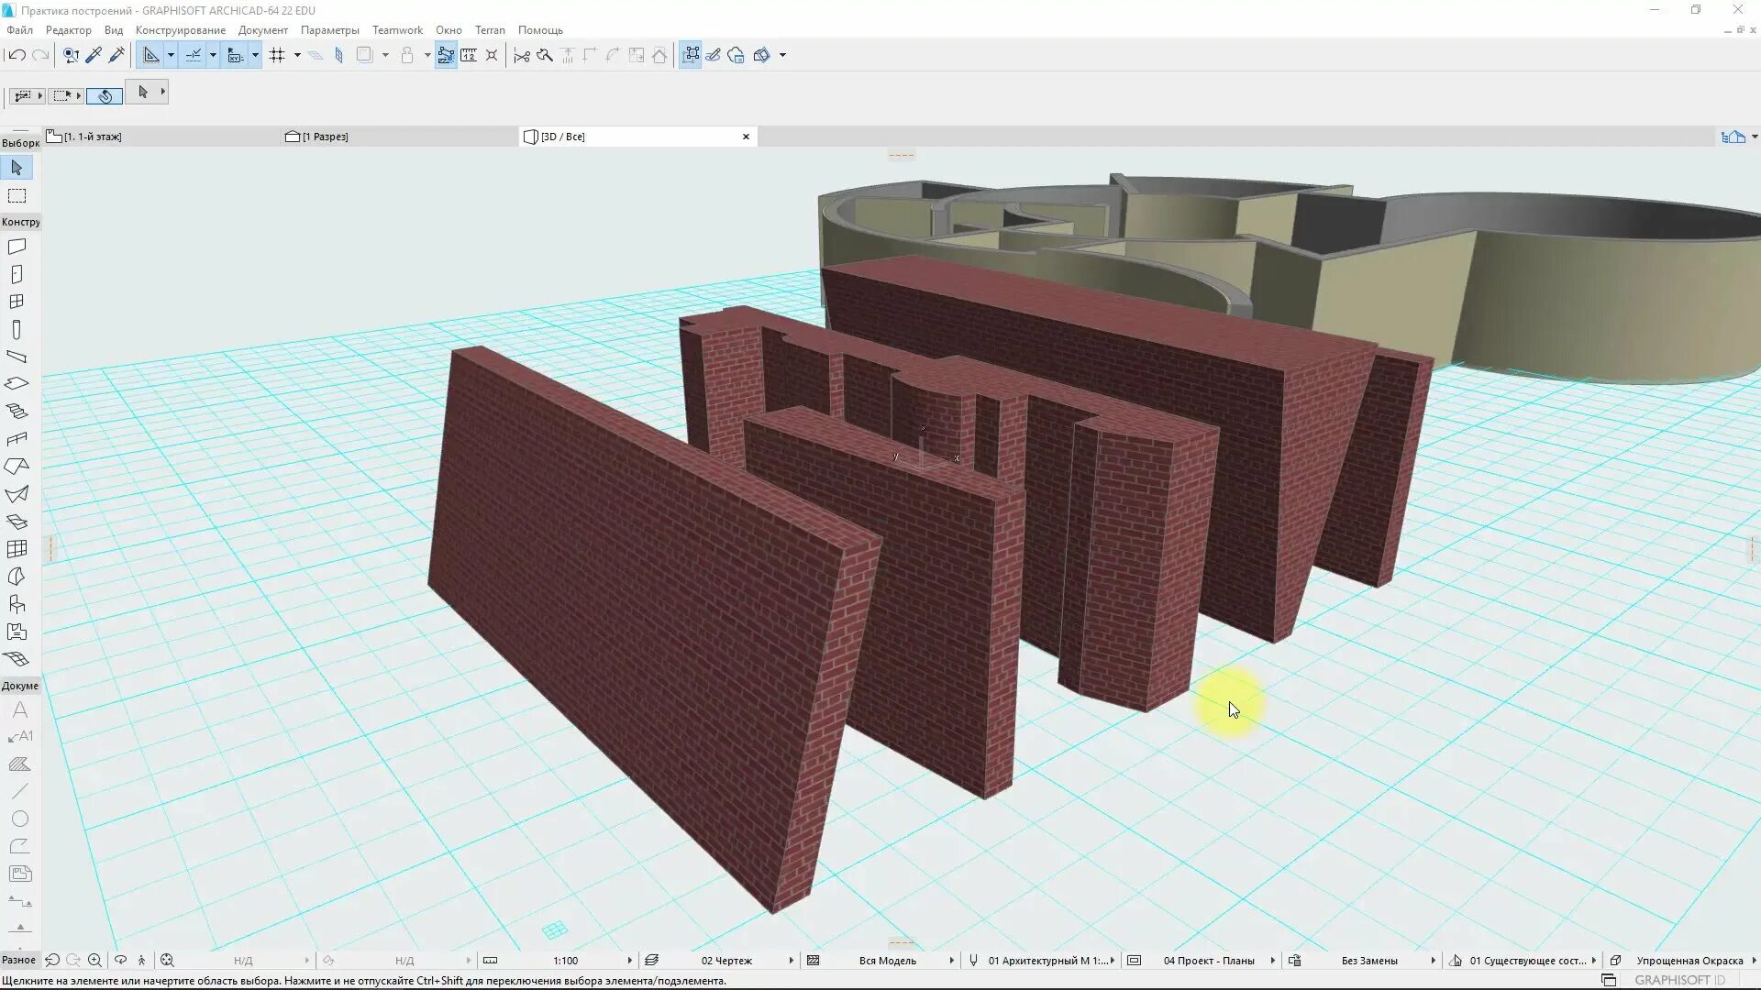Close the 3D / Все tab
The height and width of the screenshot is (990, 1761).
[x=746, y=137]
